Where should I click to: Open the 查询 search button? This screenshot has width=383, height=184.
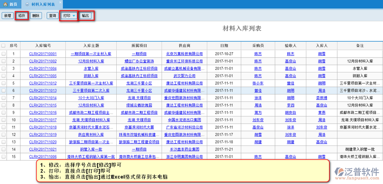(x=52, y=16)
